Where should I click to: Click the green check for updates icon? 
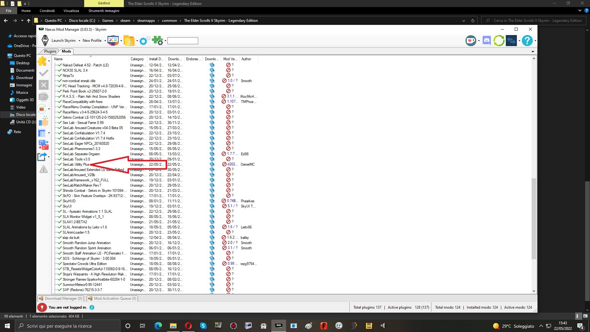coord(499,41)
